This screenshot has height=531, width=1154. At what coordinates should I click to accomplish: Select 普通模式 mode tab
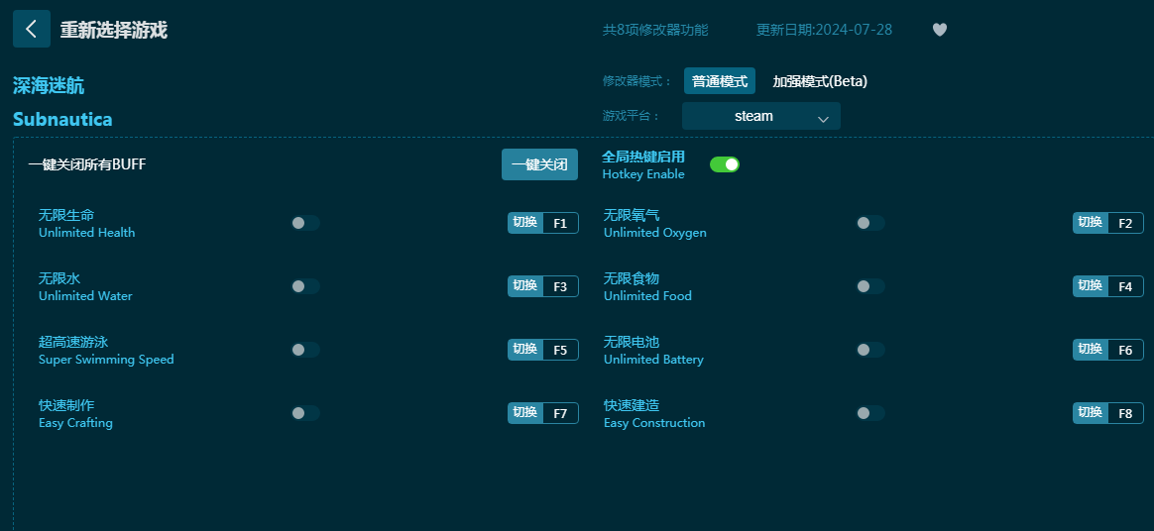pos(720,81)
